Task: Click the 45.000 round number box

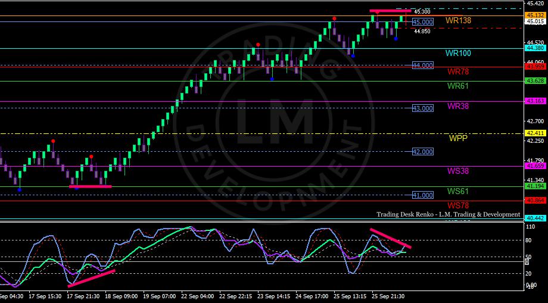Action: [423, 22]
